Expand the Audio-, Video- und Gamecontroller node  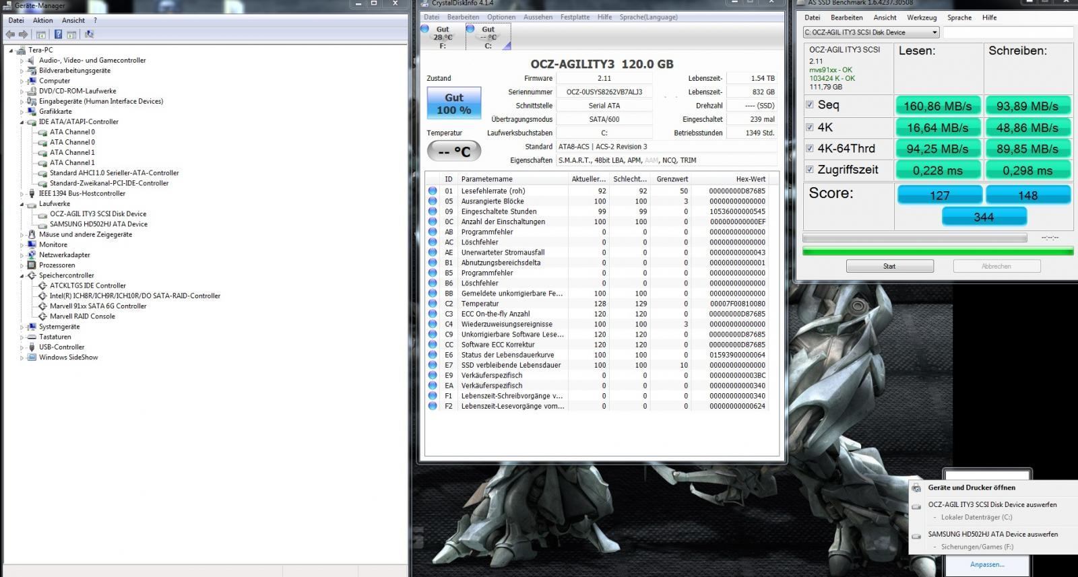(22, 61)
